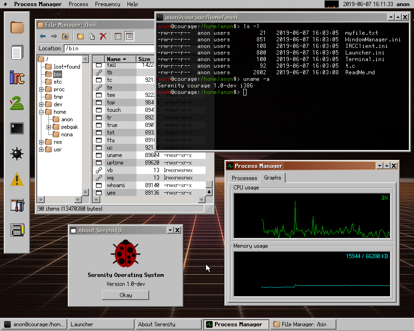
Task: Go to parent directory in File Manager toolbar
Action: coord(66,36)
